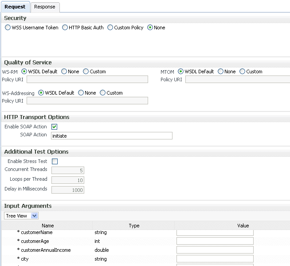The height and width of the screenshot is (266, 290).
Task: Toggle Enable SOAP Action checkbox
Action: point(55,127)
